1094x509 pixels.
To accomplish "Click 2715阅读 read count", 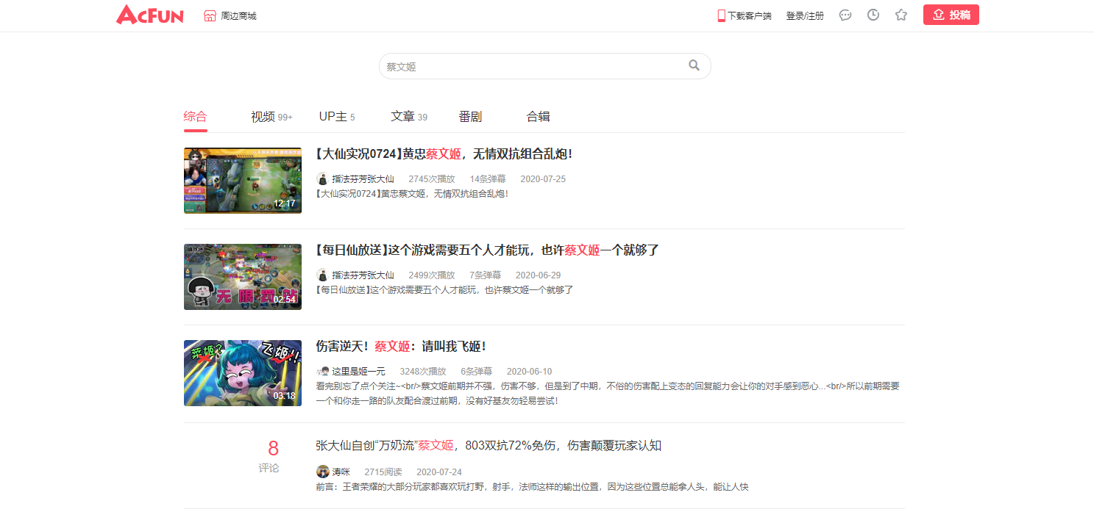I will point(383,472).
